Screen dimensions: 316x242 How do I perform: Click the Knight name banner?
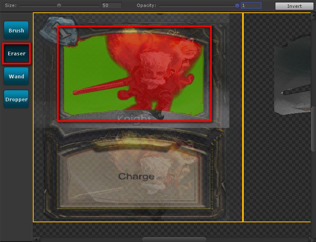pyautogui.click(x=134, y=118)
